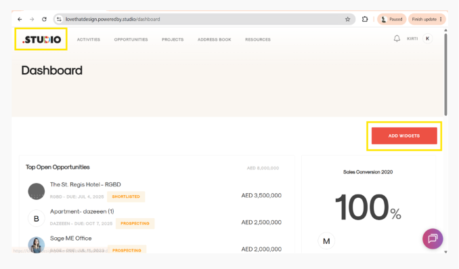Click the Paused profile button
Image resolution: width=459 pixels, height=269 pixels.
(392, 20)
